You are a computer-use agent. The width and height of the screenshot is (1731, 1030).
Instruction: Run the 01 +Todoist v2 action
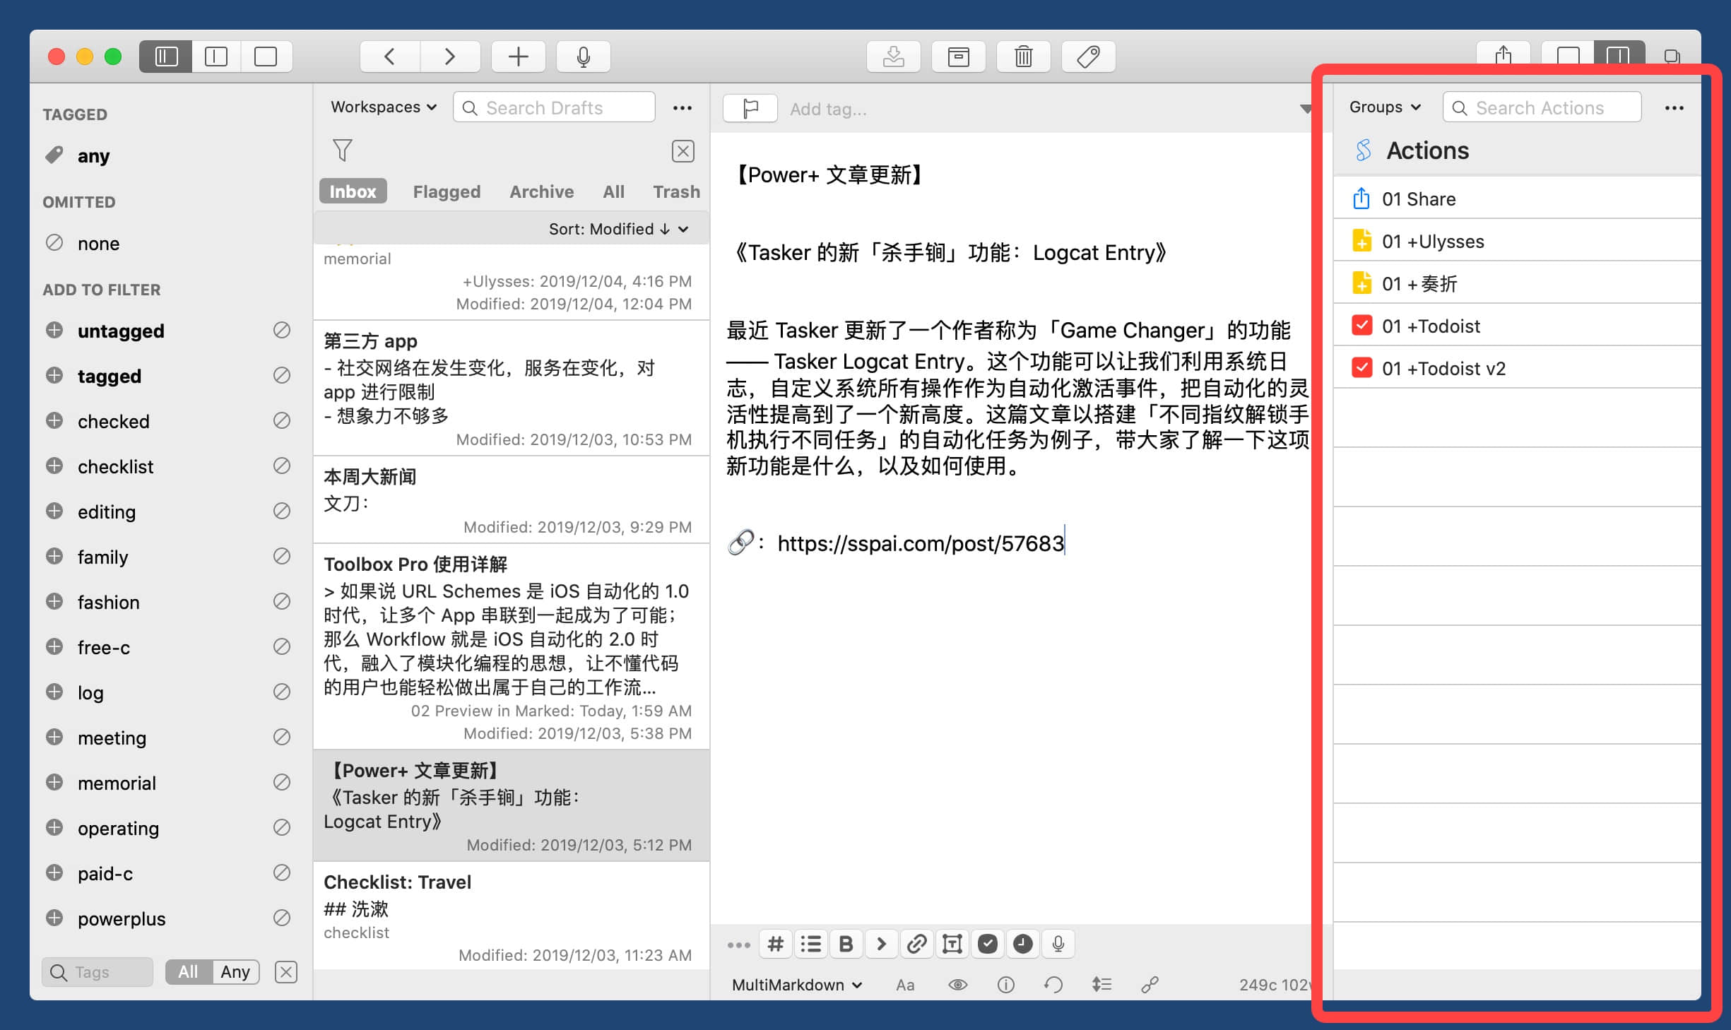click(x=1444, y=368)
